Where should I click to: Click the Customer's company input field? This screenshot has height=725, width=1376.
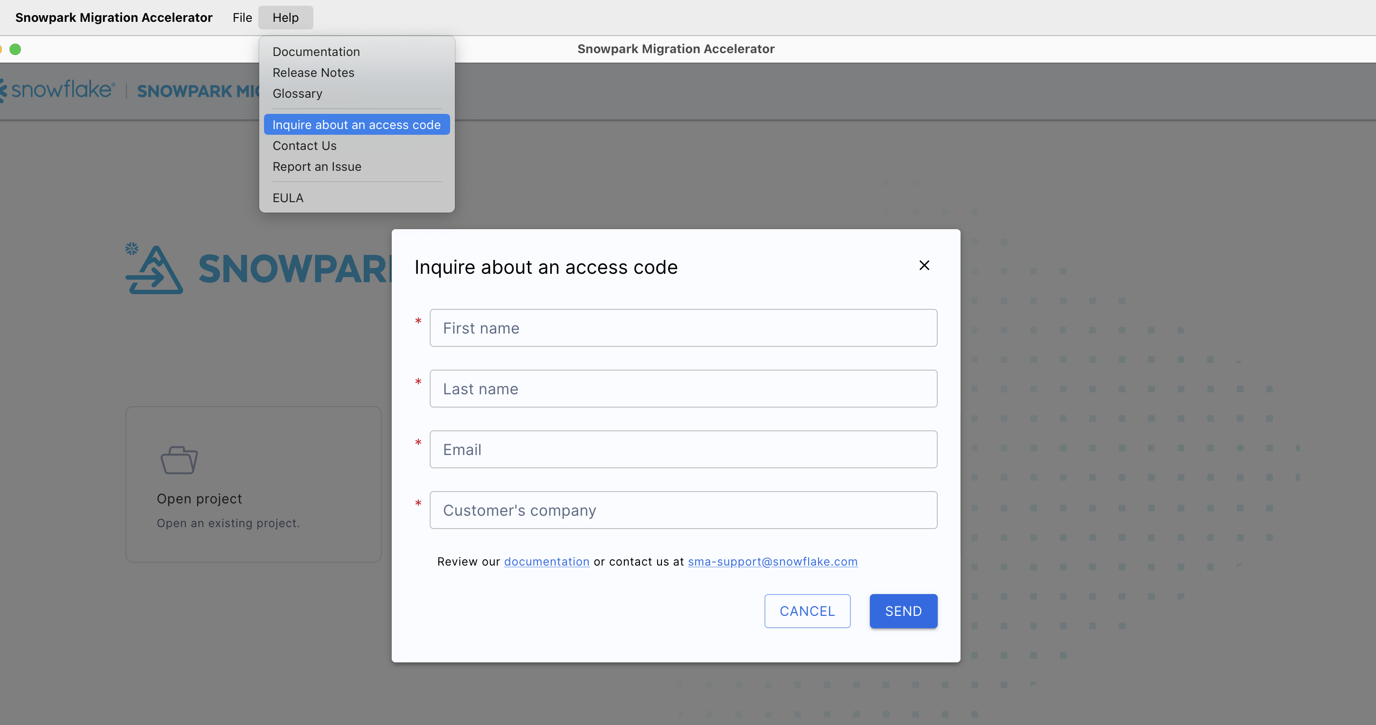(684, 510)
